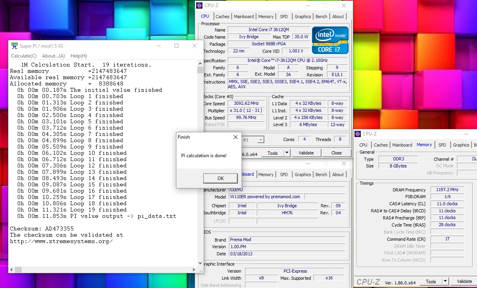Click Tools button in top CPU-Z window
Image resolution: width=477 pixels, height=288 pixels.
coord(273,153)
